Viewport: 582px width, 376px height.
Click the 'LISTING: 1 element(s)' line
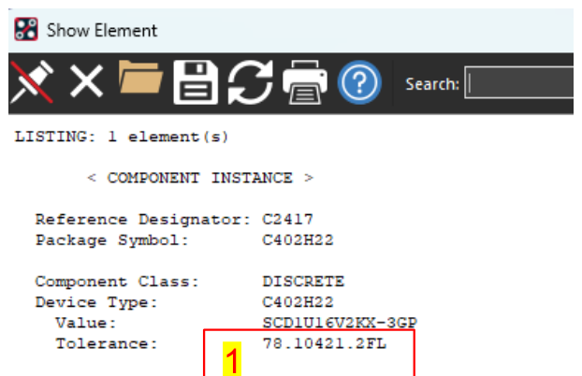122,137
